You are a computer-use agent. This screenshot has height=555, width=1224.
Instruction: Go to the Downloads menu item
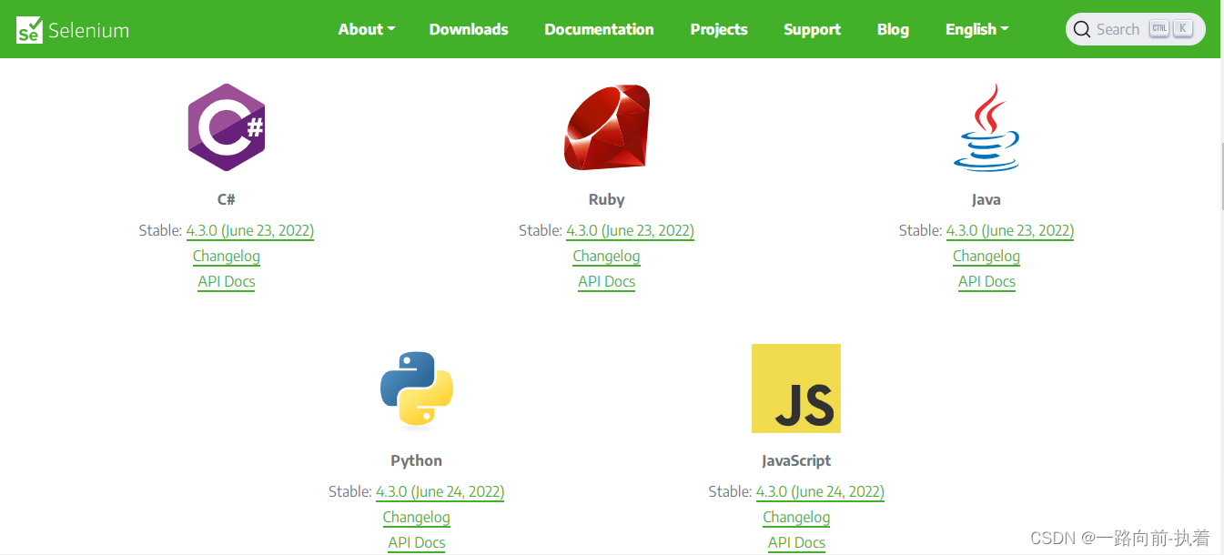click(468, 28)
